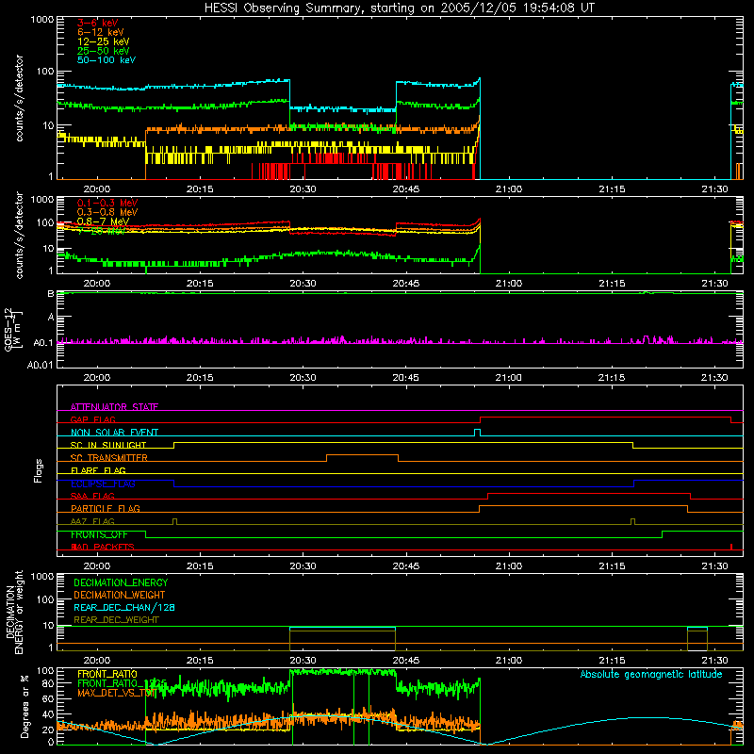Click the AAZ_FLAG pulse near 20:11
The width and height of the screenshot is (754, 754).
(x=174, y=522)
